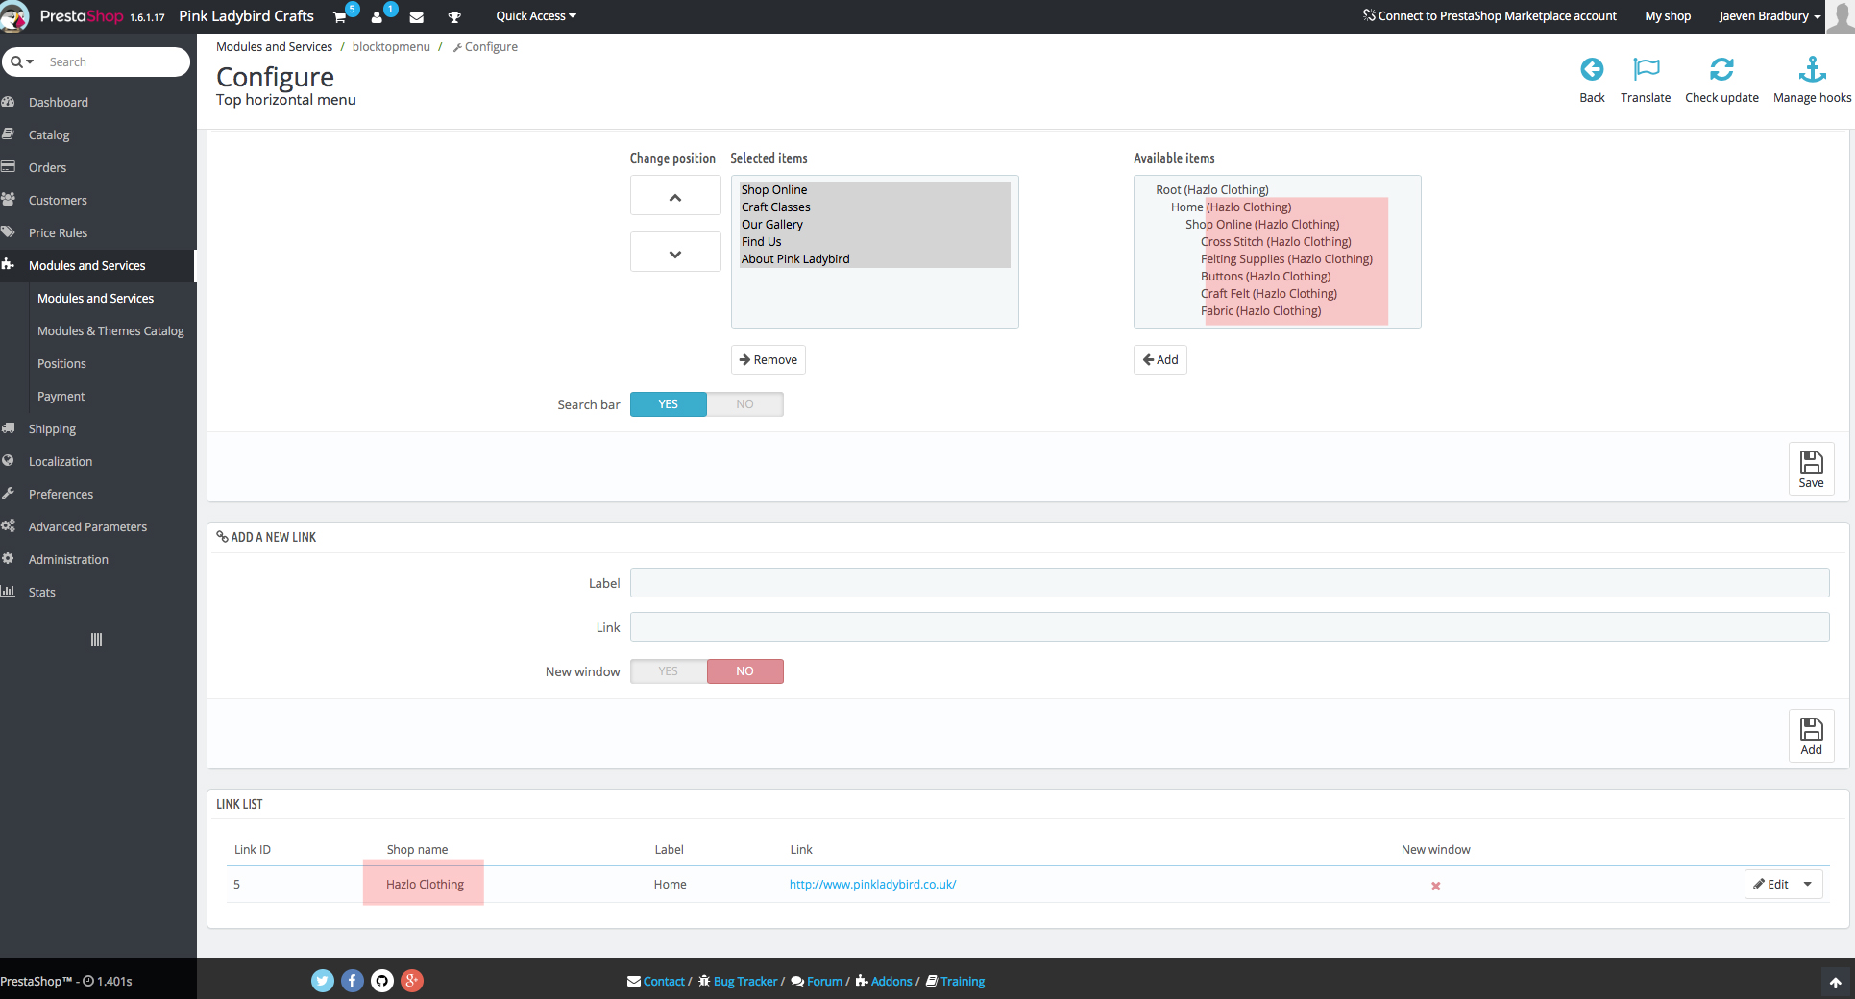
Task: Click the Remove button
Action: pos(769,359)
